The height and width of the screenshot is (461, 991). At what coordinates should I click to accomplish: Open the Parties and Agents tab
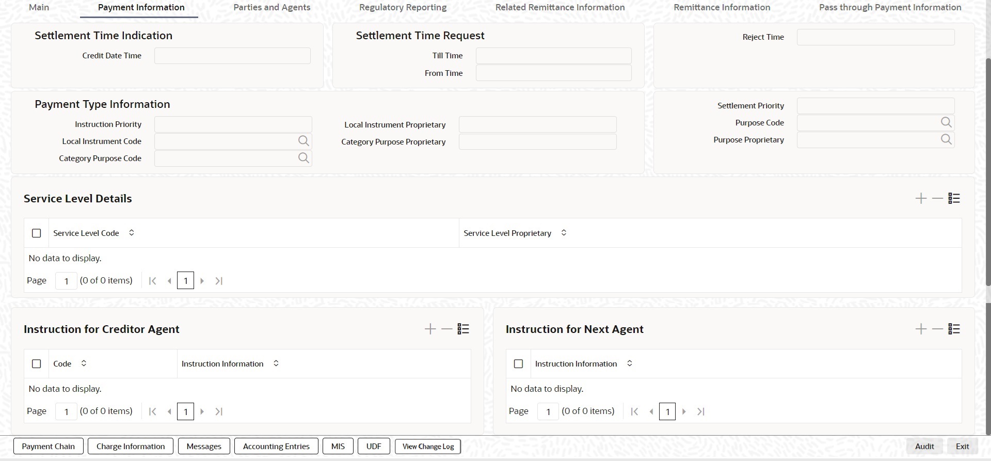(x=272, y=7)
